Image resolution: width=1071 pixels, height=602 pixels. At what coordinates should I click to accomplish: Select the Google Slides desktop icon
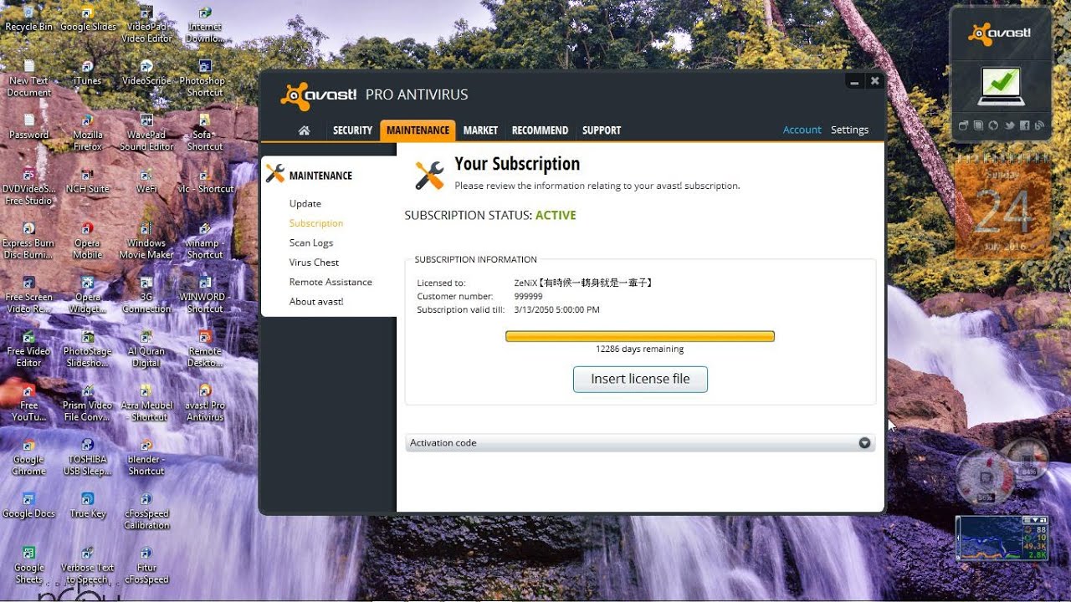pyautogui.click(x=88, y=20)
